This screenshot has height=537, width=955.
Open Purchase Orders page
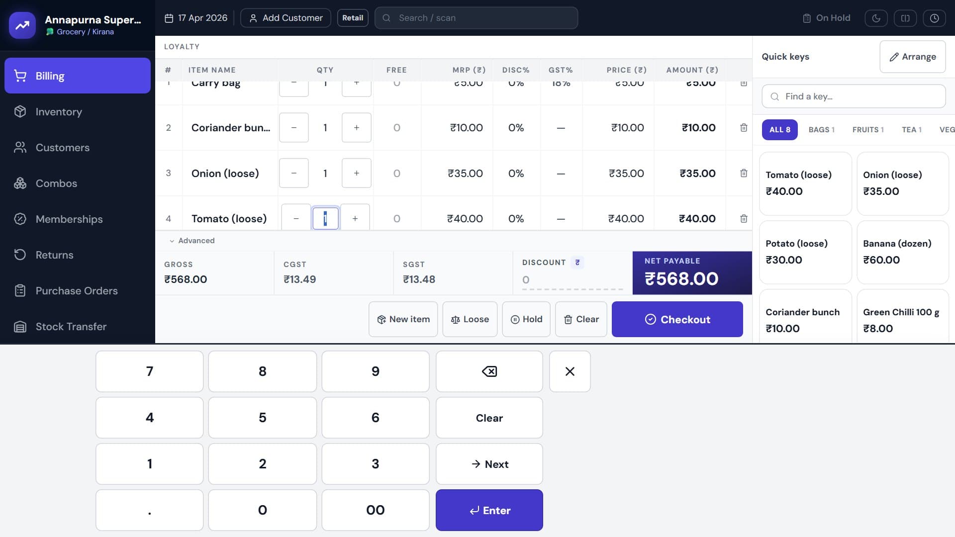(77, 290)
